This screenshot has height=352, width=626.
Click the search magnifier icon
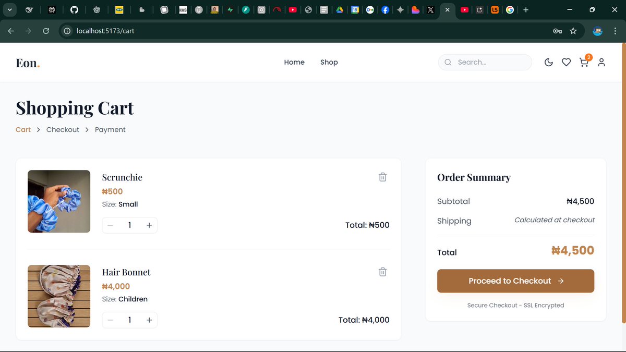pos(448,62)
